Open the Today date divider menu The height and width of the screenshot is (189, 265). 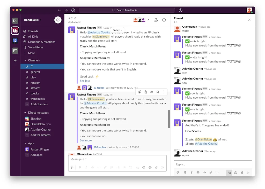click(x=117, y=30)
